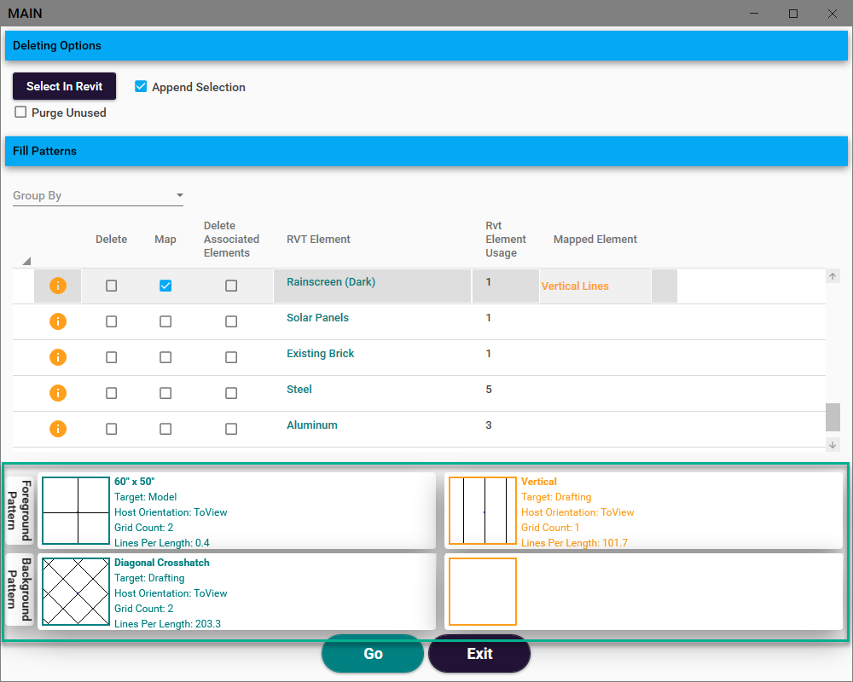Image resolution: width=853 pixels, height=682 pixels.
Task: Click usage value 3 for Aluminum
Action: [x=489, y=425]
